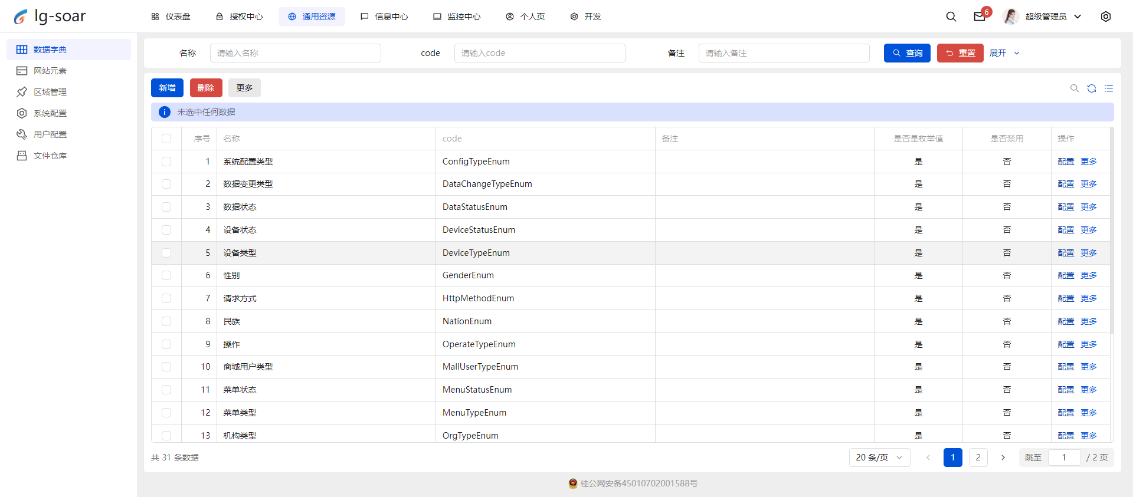This screenshot has height=497, width=1133.
Task: Check the row for 数据变更类型
Action: [166, 184]
